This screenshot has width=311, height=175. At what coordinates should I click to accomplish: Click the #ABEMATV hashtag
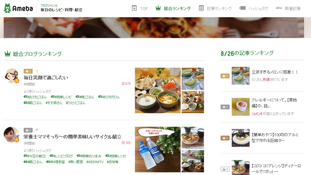(x=95, y=162)
